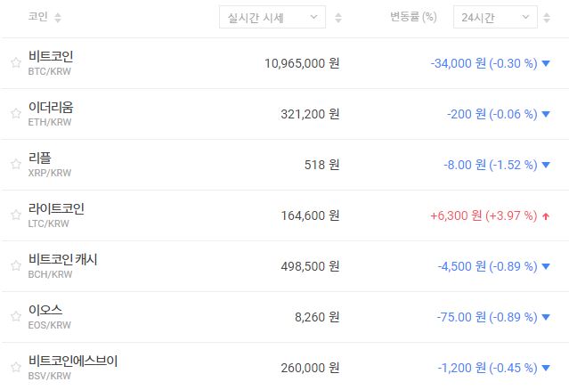Select the 비트코인에스브이 row name
This screenshot has width=569, height=390.
point(73,362)
